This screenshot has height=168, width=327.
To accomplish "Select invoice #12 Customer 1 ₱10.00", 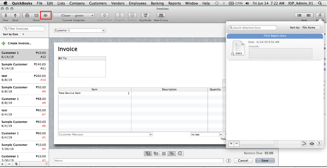I will [x=24, y=55].
